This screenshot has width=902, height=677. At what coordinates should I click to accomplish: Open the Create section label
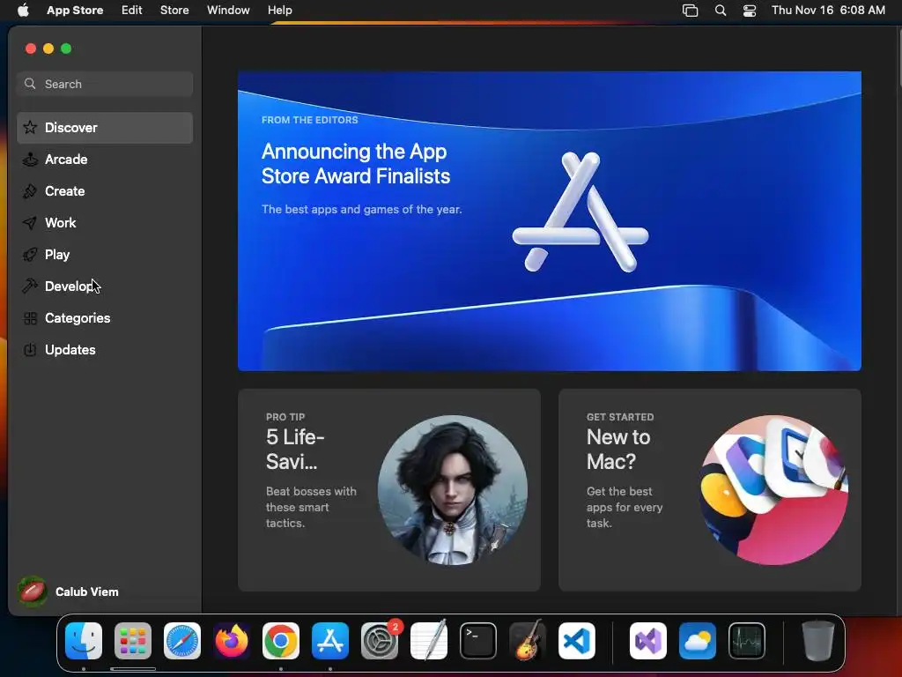tap(65, 191)
